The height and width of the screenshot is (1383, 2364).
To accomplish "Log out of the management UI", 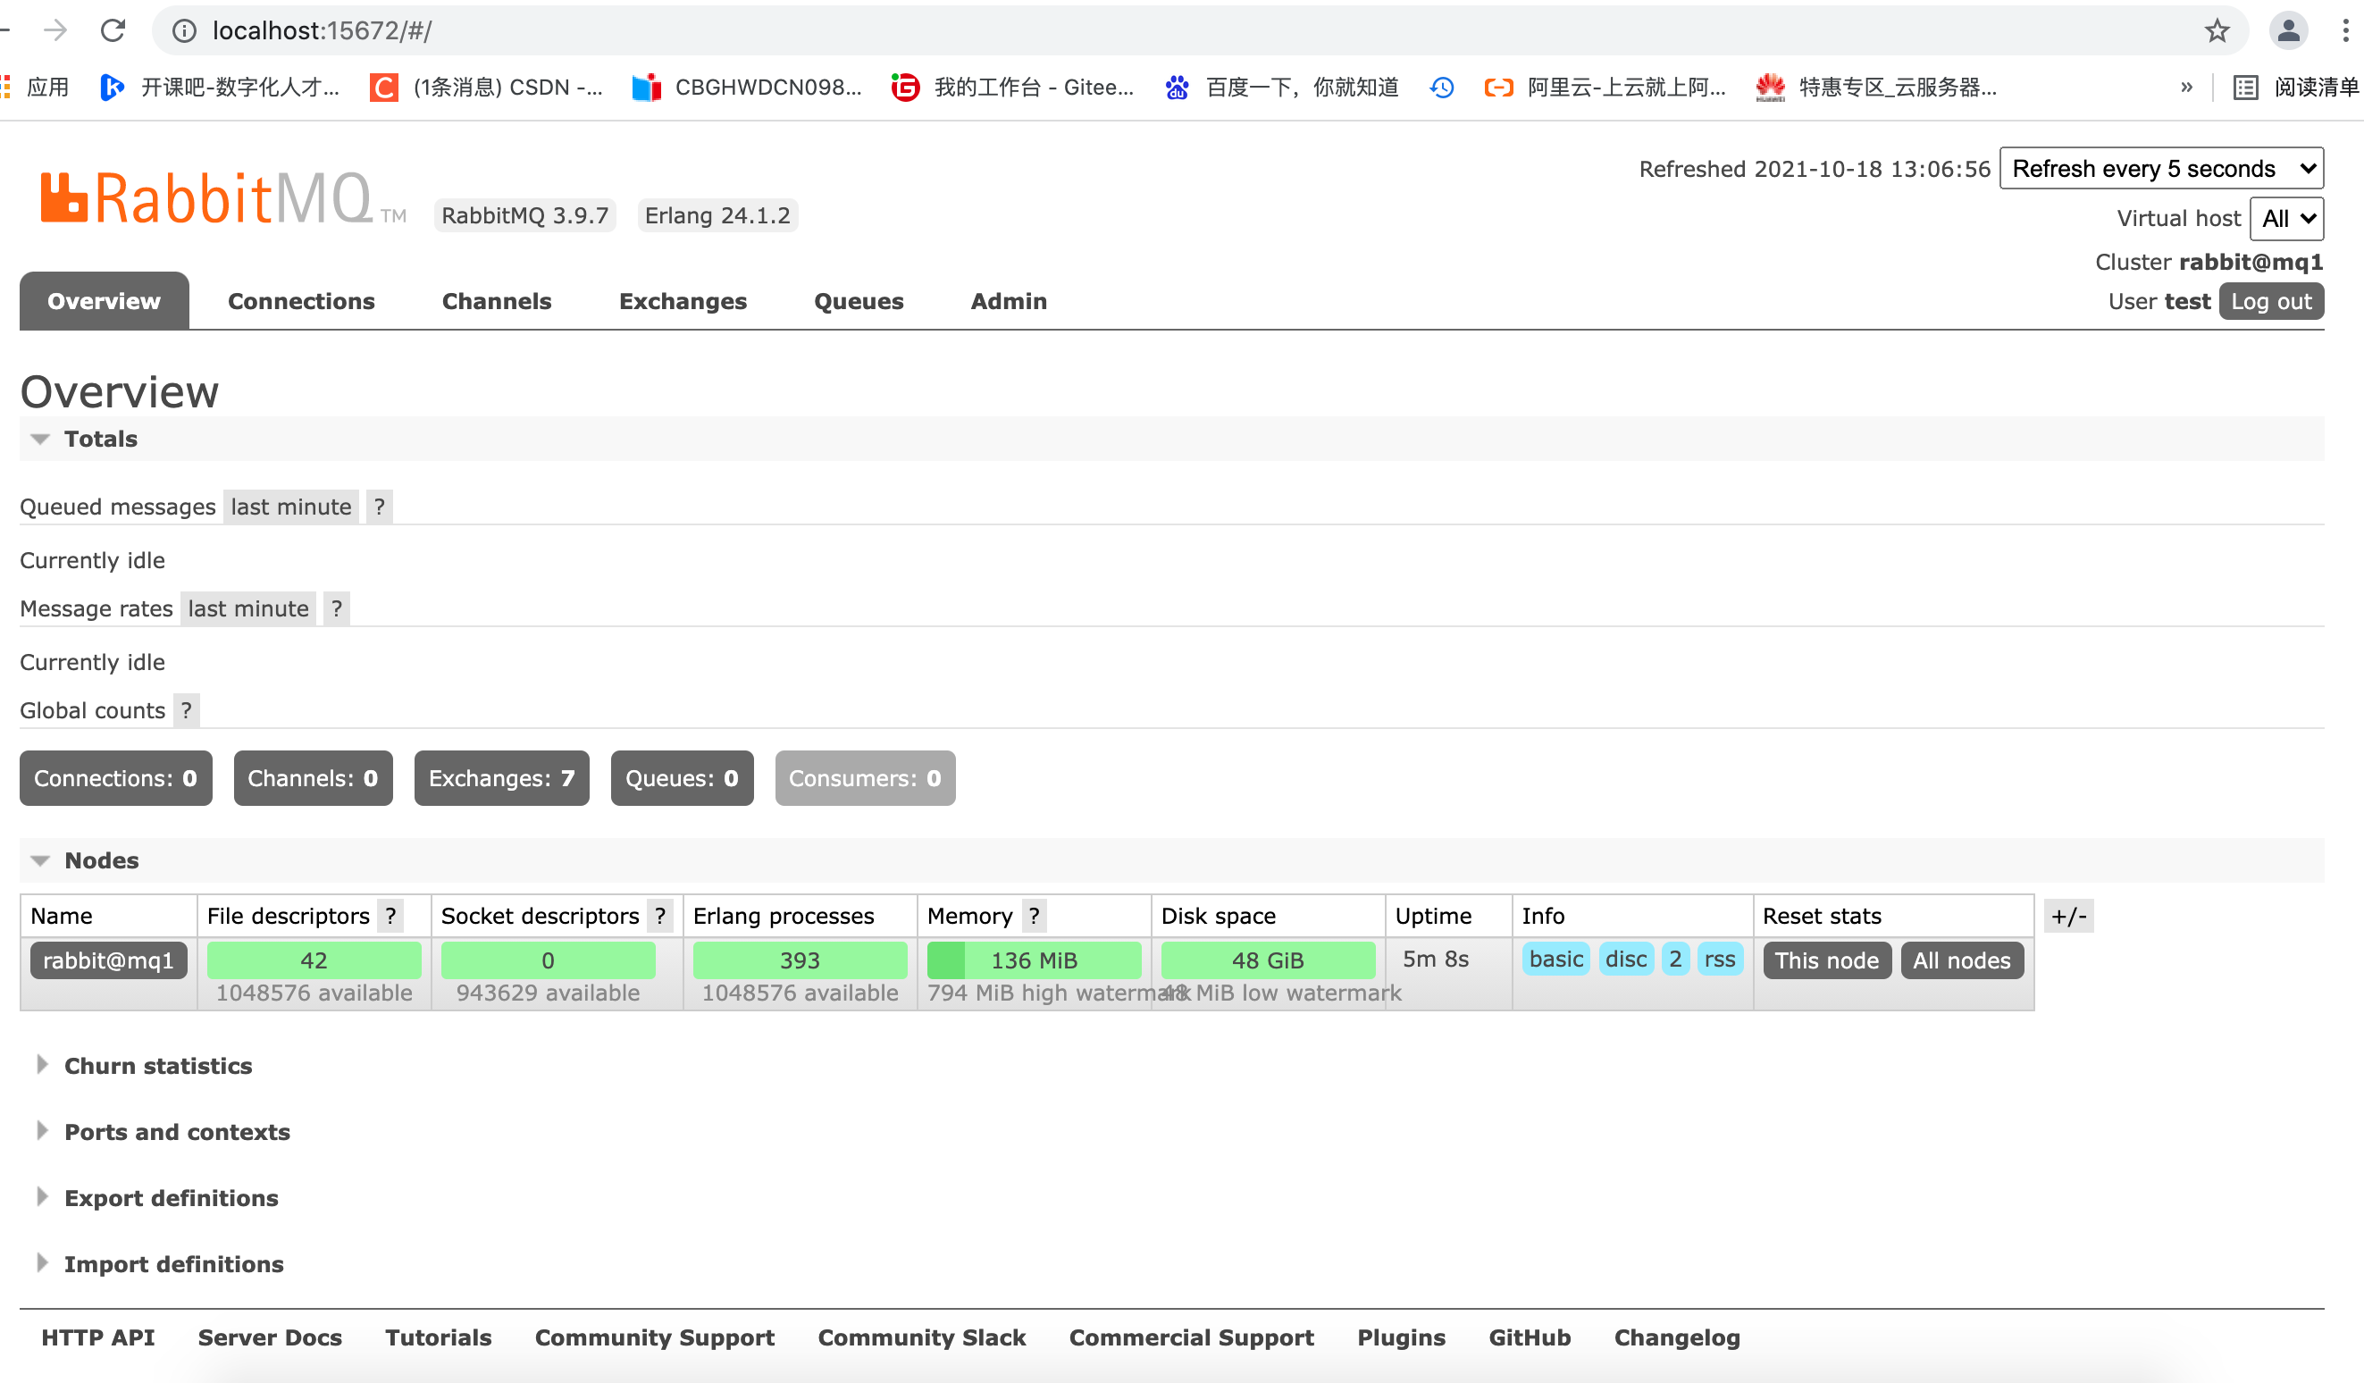I will (x=2270, y=301).
